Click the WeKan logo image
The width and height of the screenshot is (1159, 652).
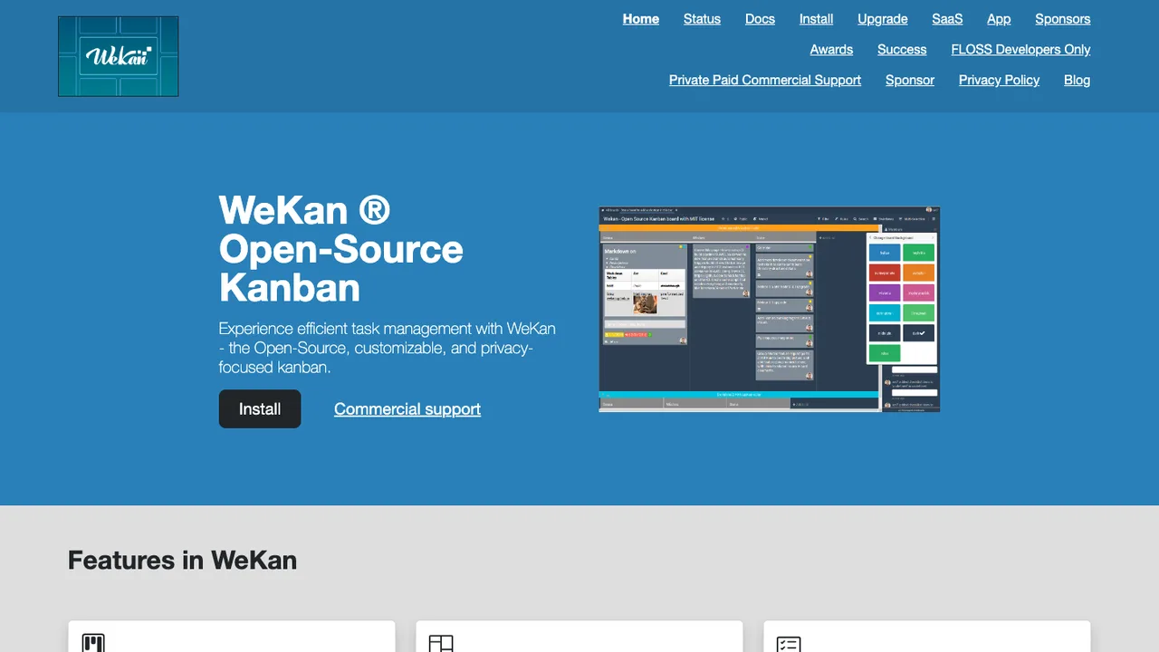pos(119,56)
